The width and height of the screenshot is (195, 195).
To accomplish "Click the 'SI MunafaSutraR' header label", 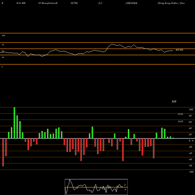I will click(48, 3).
